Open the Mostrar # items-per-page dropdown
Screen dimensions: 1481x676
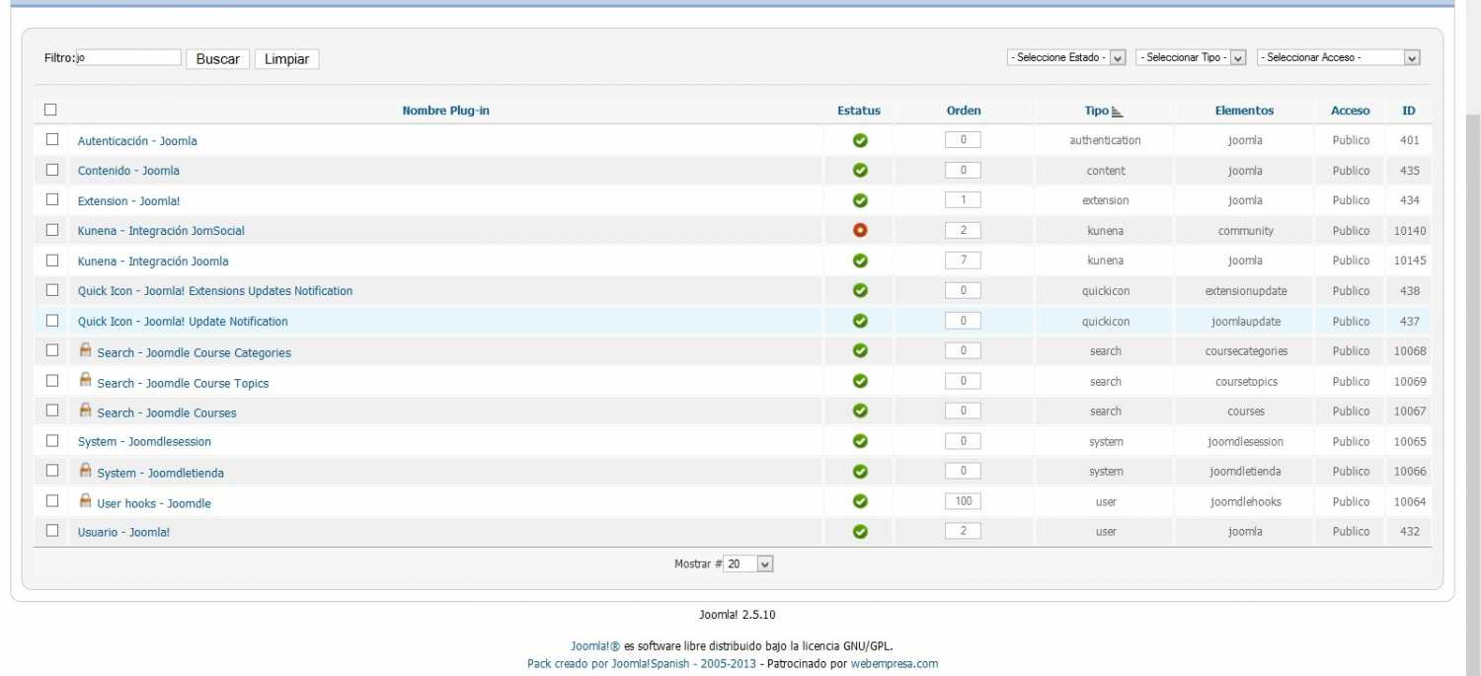pos(748,563)
